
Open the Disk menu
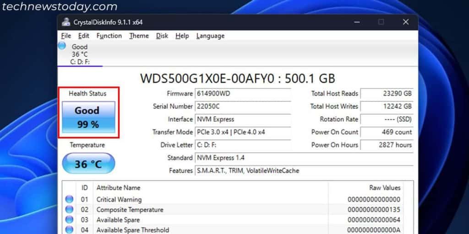(162, 36)
